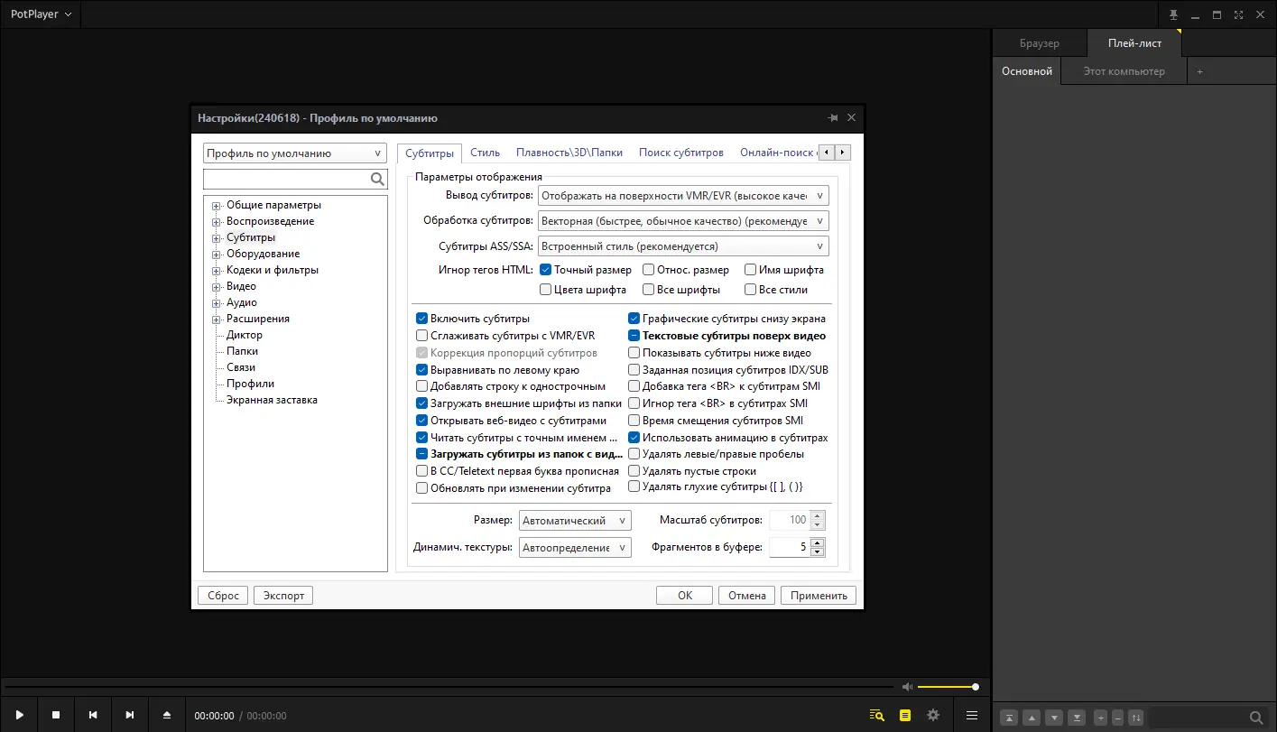1277x732 pixels.
Task: Sort playlist with the up-down arrows icon
Action: [1135, 718]
